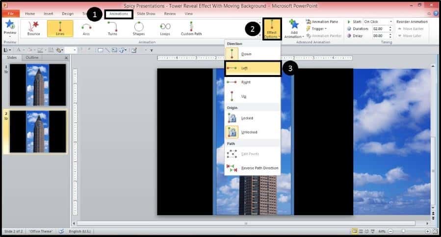Screen dimensions: 441x237
Task: Switch to the Insert ribbon tab
Action: [x=49, y=14]
